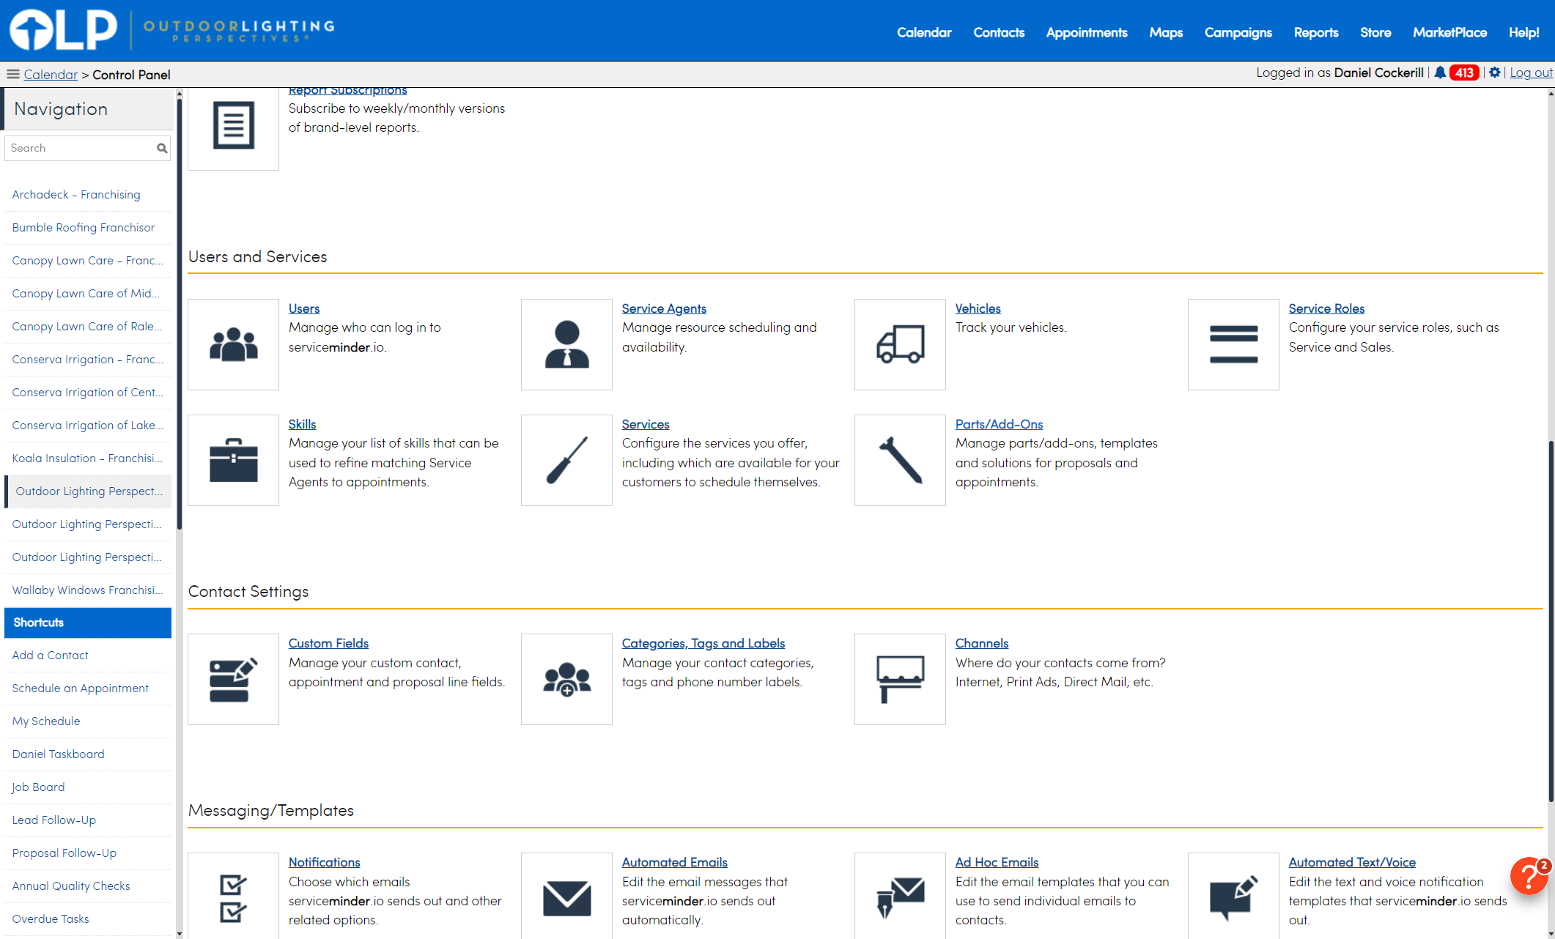Image resolution: width=1555 pixels, height=939 pixels.
Task: Select Bumble Roofing Franchisor in navigation
Action: [88, 228]
